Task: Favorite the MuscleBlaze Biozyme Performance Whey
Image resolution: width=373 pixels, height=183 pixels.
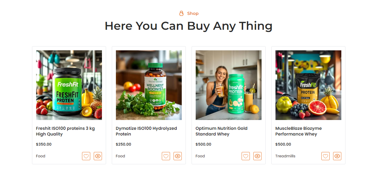Action: (326, 156)
